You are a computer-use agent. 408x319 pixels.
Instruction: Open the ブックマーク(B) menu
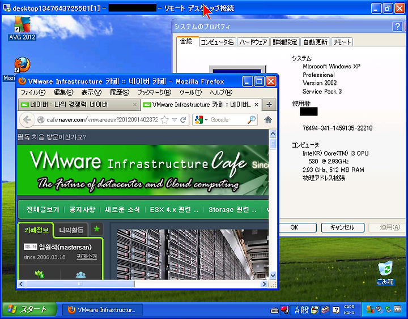click(154, 93)
